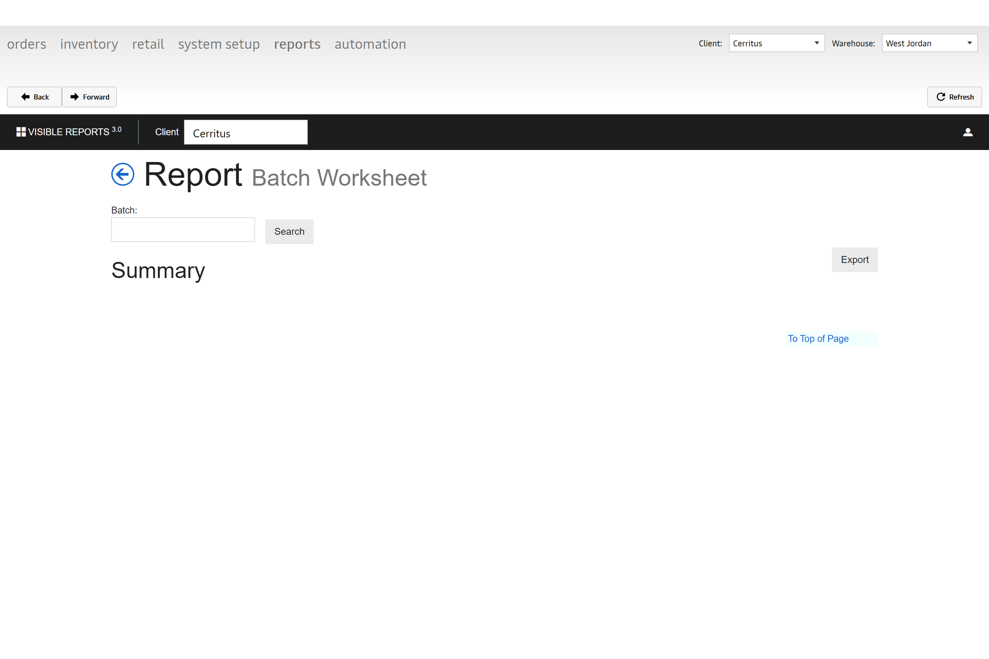The width and height of the screenshot is (989, 659).
Task: Click the To Top of Page link
Action: (819, 338)
